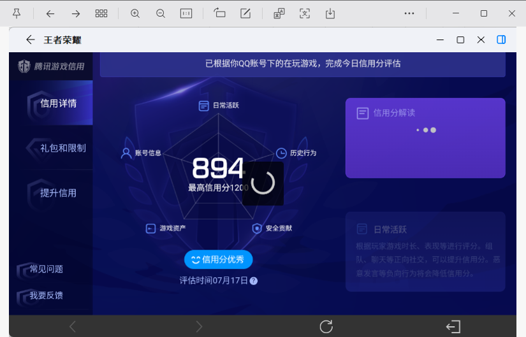Image resolution: width=526 pixels, height=337 pixels.
Task: Show image at 1:1 actual size
Action: coord(186,13)
